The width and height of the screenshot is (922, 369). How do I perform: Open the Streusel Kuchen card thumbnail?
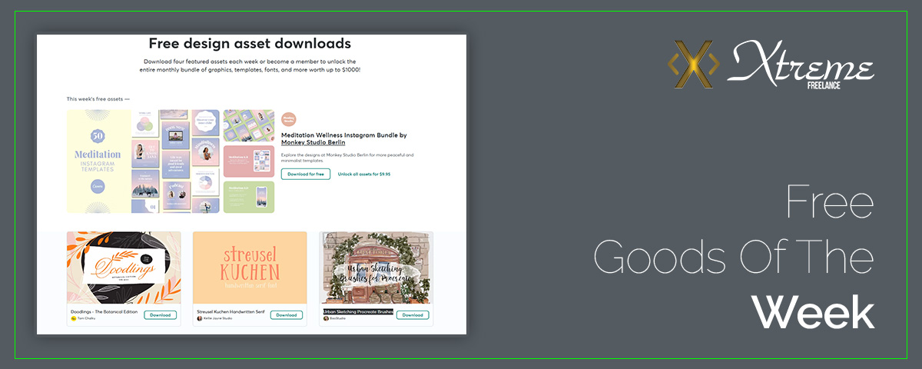[x=250, y=268]
